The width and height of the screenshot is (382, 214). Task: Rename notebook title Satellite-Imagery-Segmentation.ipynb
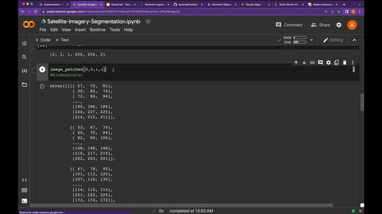tap(94, 21)
